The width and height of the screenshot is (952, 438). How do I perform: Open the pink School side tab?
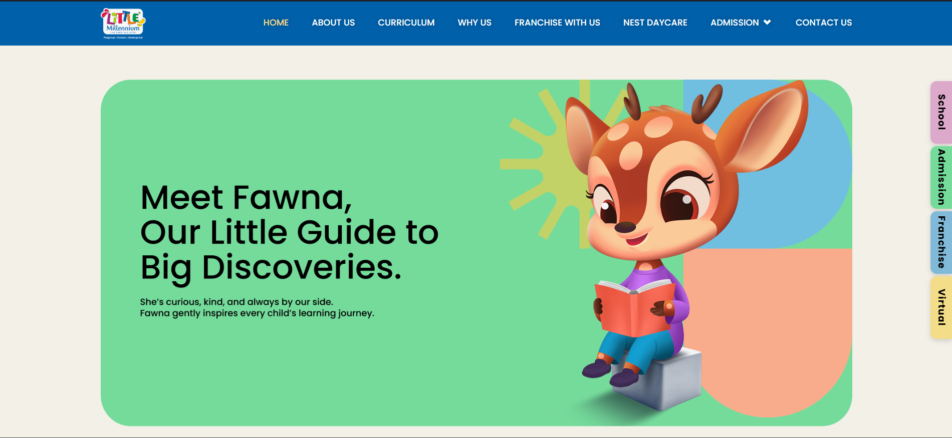click(x=941, y=112)
